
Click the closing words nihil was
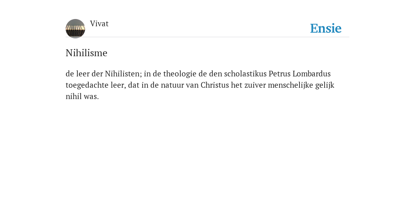(x=82, y=96)
